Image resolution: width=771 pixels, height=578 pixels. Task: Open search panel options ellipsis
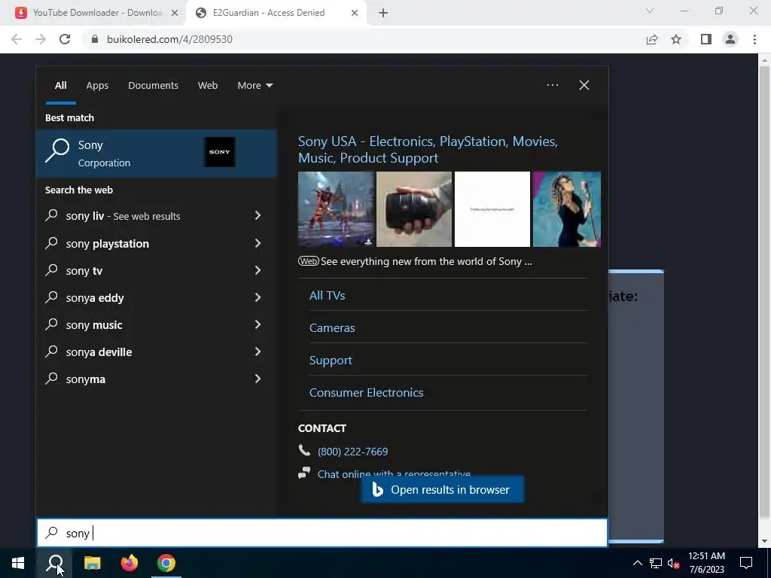553,85
